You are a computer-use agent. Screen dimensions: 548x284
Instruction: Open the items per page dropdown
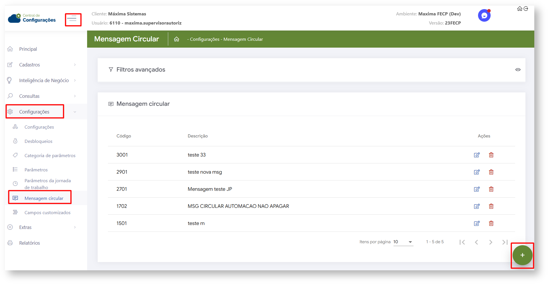coord(403,242)
